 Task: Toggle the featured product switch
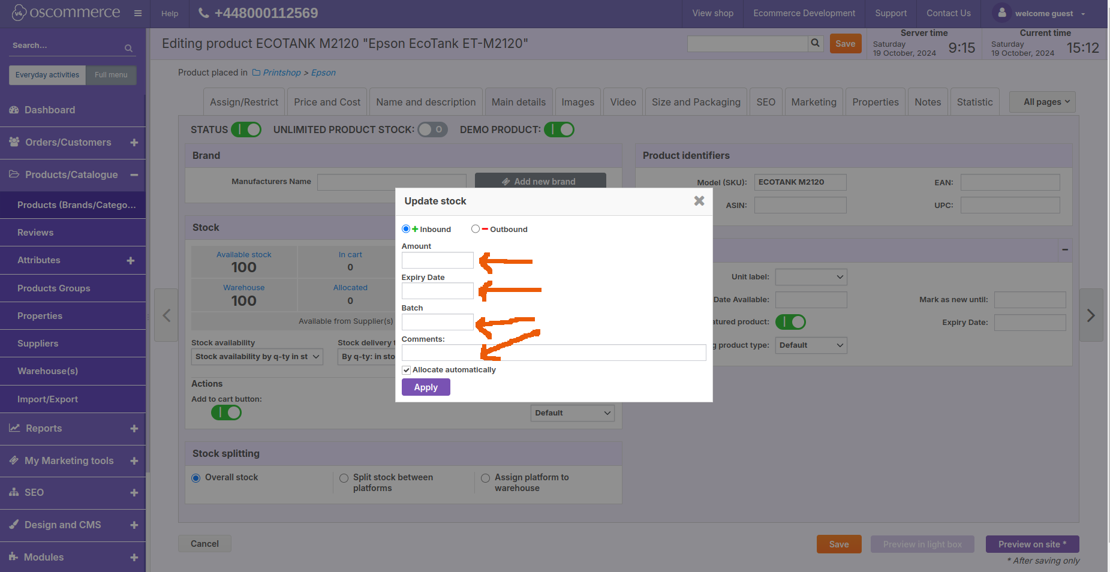790,322
